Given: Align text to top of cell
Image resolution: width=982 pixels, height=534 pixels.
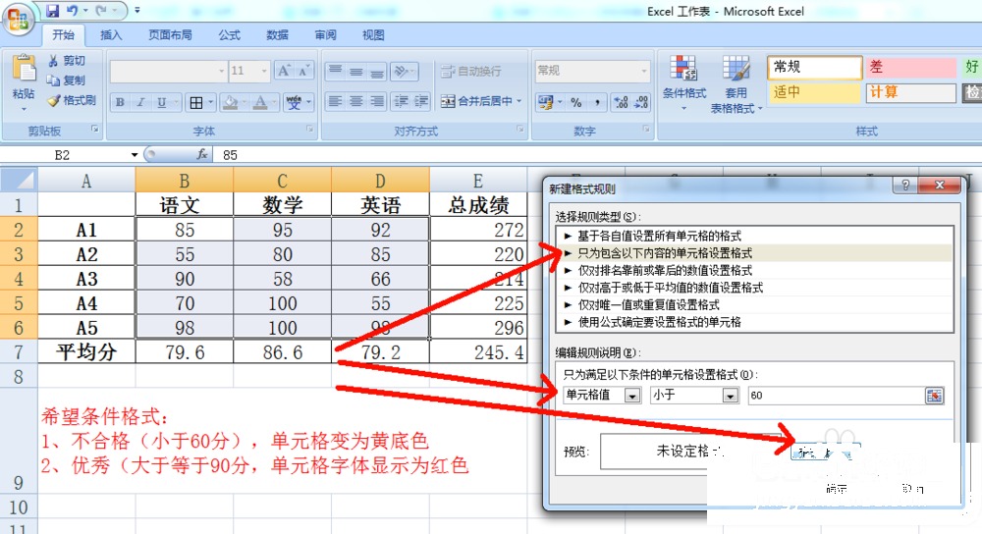Looking at the screenshot, I should point(336,71).
